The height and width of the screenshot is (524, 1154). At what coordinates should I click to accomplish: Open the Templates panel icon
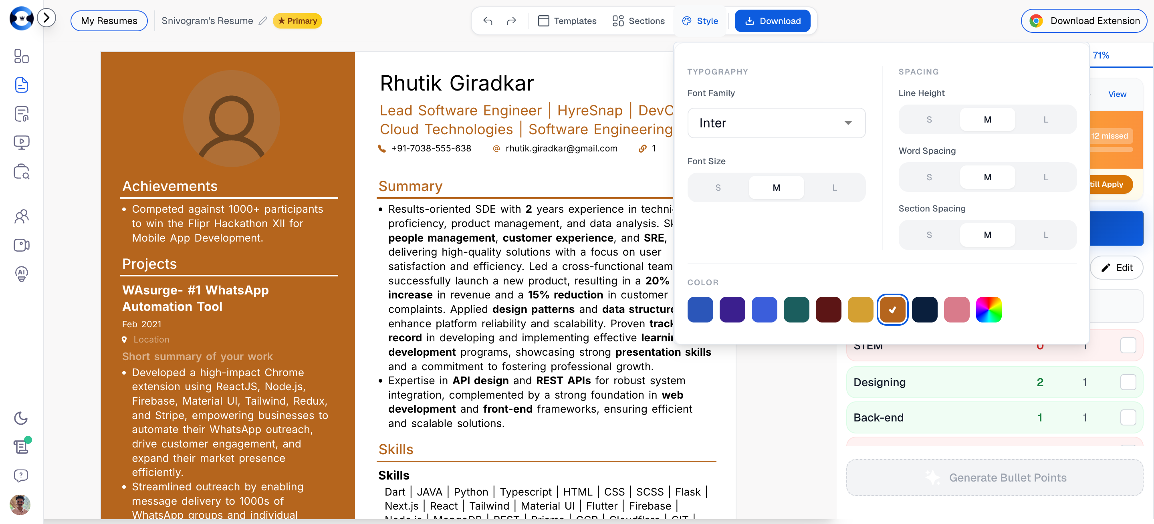[543, 20]
